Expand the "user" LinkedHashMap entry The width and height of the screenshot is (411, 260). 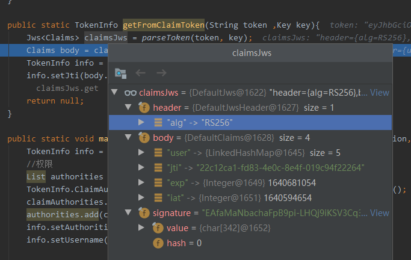click(142, 153)
